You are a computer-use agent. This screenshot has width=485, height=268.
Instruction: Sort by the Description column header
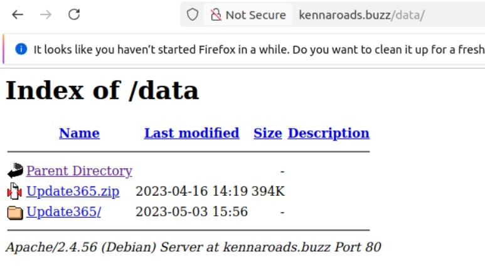pos(328,133)
